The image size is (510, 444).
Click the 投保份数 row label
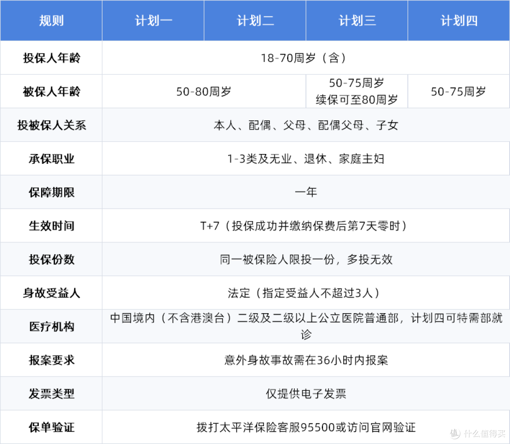coord(51,260)
